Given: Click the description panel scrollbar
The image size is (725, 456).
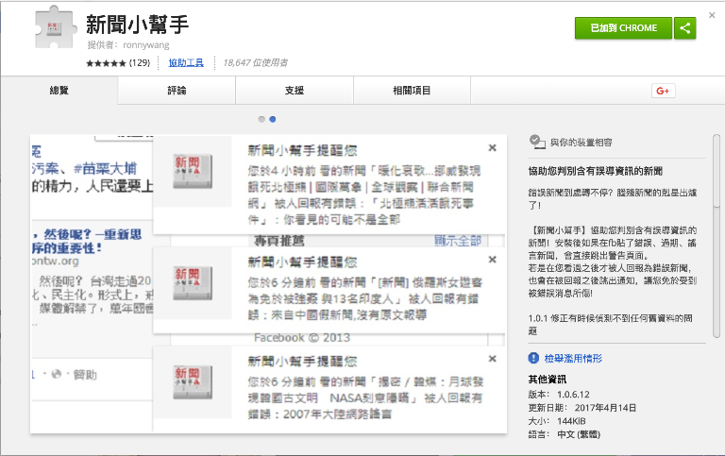Looking at the screenshot, I should pos(717,236).
